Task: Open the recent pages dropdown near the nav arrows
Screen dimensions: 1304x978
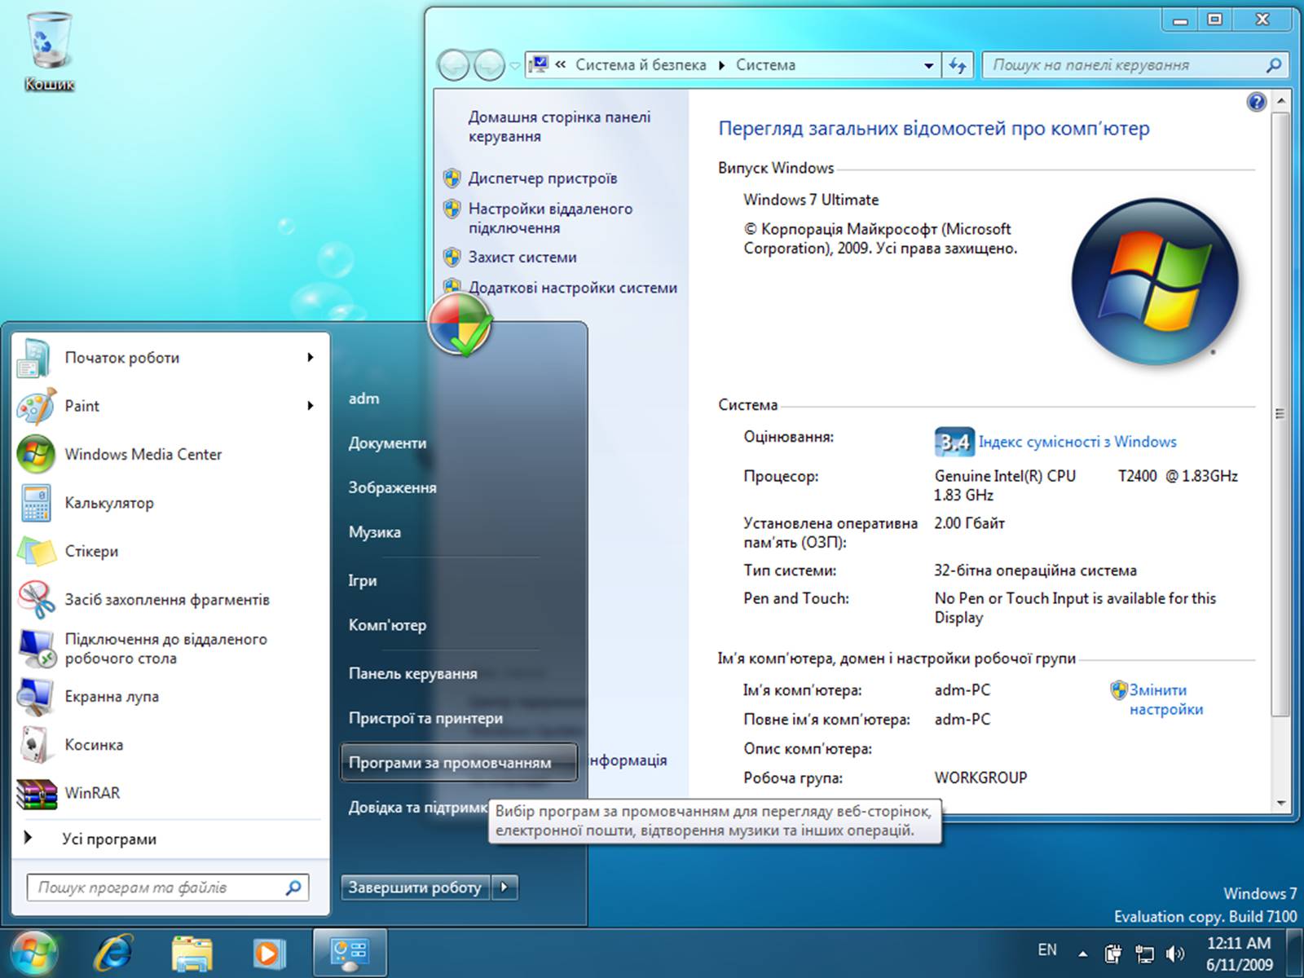Action: coord(514,66)
